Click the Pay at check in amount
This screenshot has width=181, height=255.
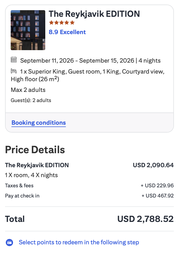(x=158, y=196)
